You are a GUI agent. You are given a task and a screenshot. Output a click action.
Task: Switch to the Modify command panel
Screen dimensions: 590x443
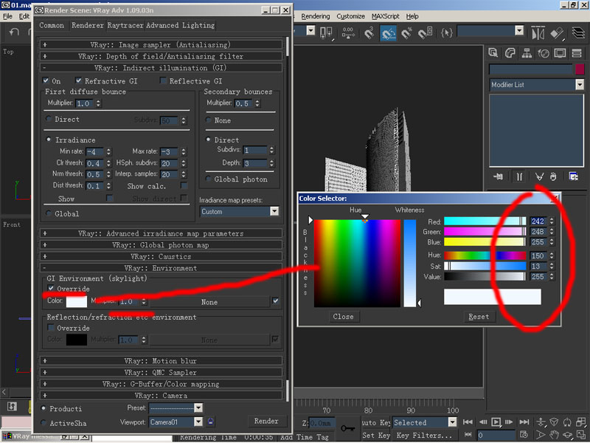pos(510,53)
